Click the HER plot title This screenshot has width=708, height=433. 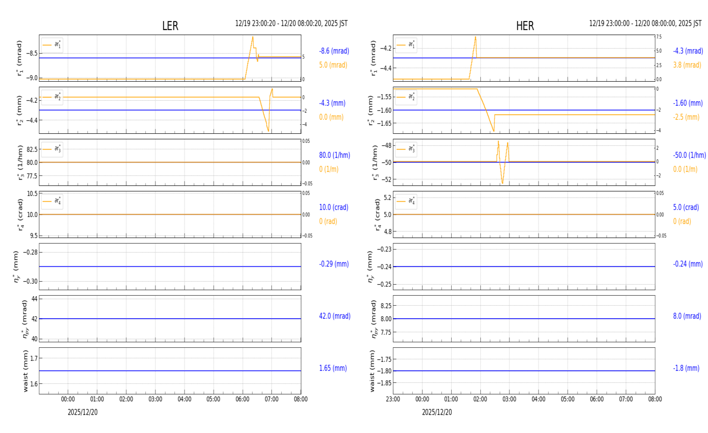[525, 26]
